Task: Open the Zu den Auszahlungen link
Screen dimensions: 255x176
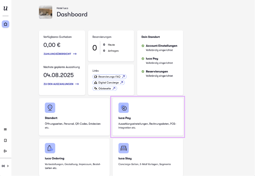Action: [x=61, y=84]
